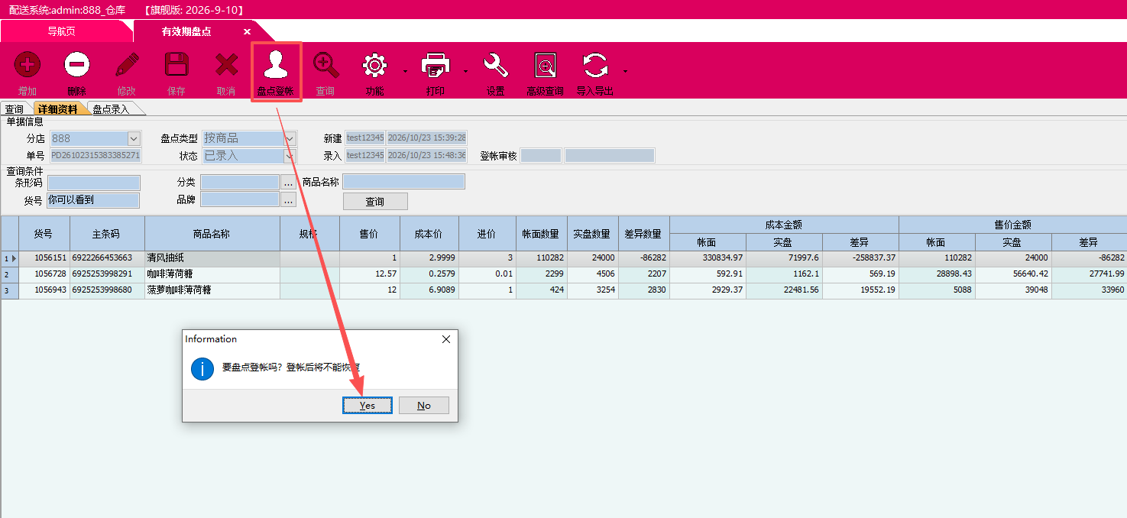This screenshot has width=1127, height=518.
Task: Select the 菠萝咖啡薄荷糖 product cell
Action: pyautogui.click(x=212, y=290)
